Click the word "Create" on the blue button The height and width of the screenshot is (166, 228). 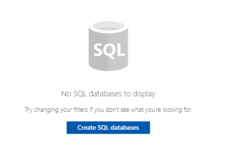pyautogui.click(x=86, y=128)
